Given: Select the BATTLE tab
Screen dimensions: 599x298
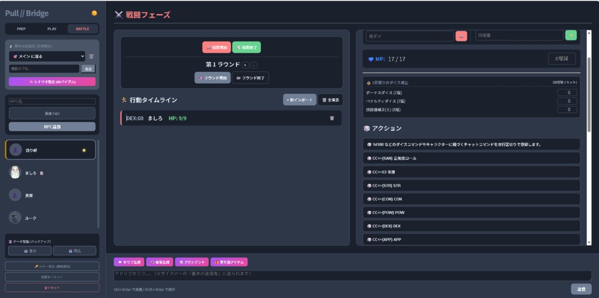Looking at the screenshot, I should pos(82,29).
